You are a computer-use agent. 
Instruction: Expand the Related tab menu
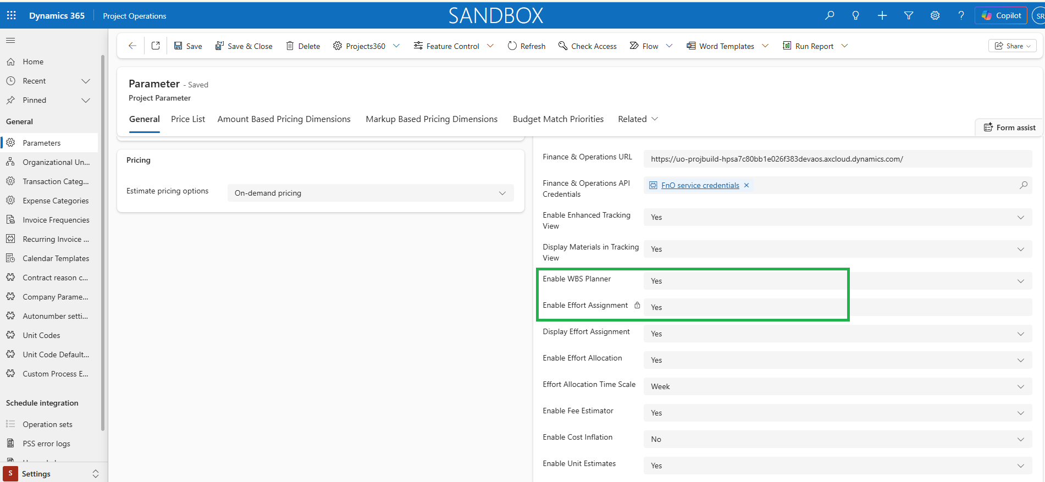point(638,119)
